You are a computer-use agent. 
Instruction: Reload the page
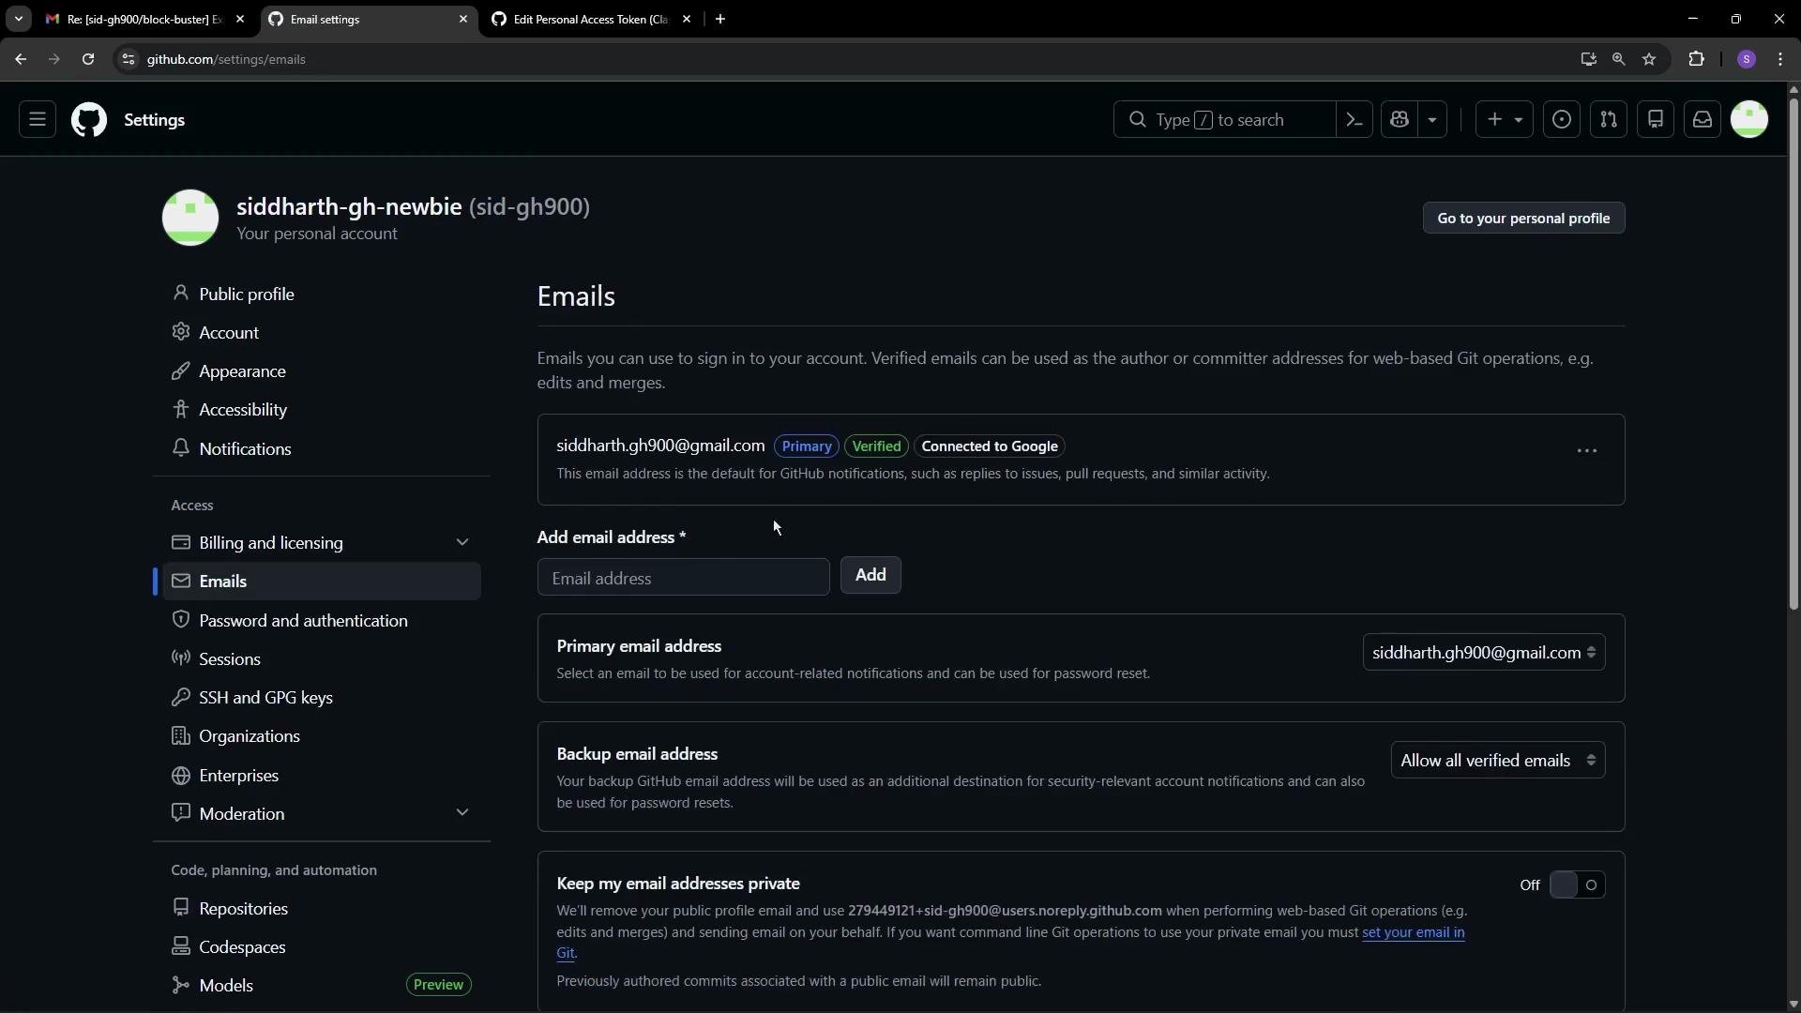tap(88, 59)
